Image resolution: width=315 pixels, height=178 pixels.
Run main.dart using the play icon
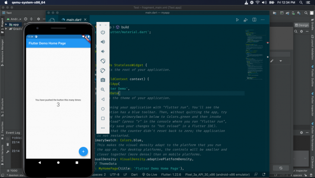point(237,20)
